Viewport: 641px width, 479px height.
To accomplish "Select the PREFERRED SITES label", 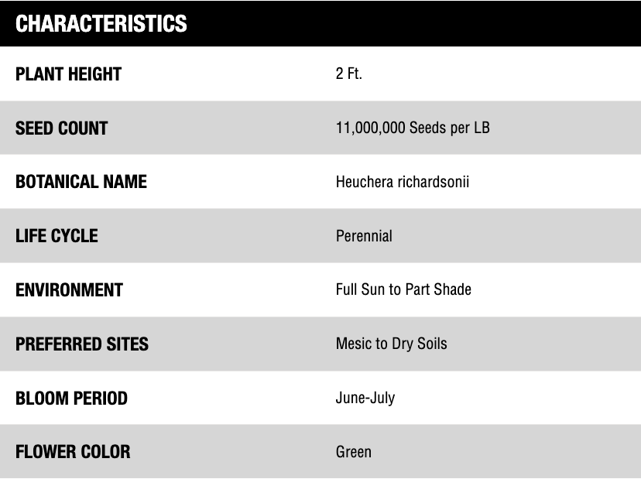I will click(x=82, y=344).
